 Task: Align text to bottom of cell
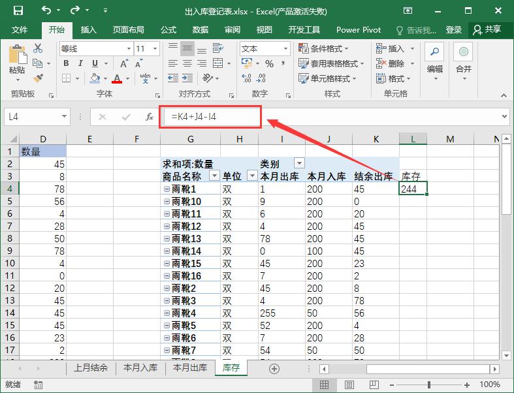tap(202, 49)
